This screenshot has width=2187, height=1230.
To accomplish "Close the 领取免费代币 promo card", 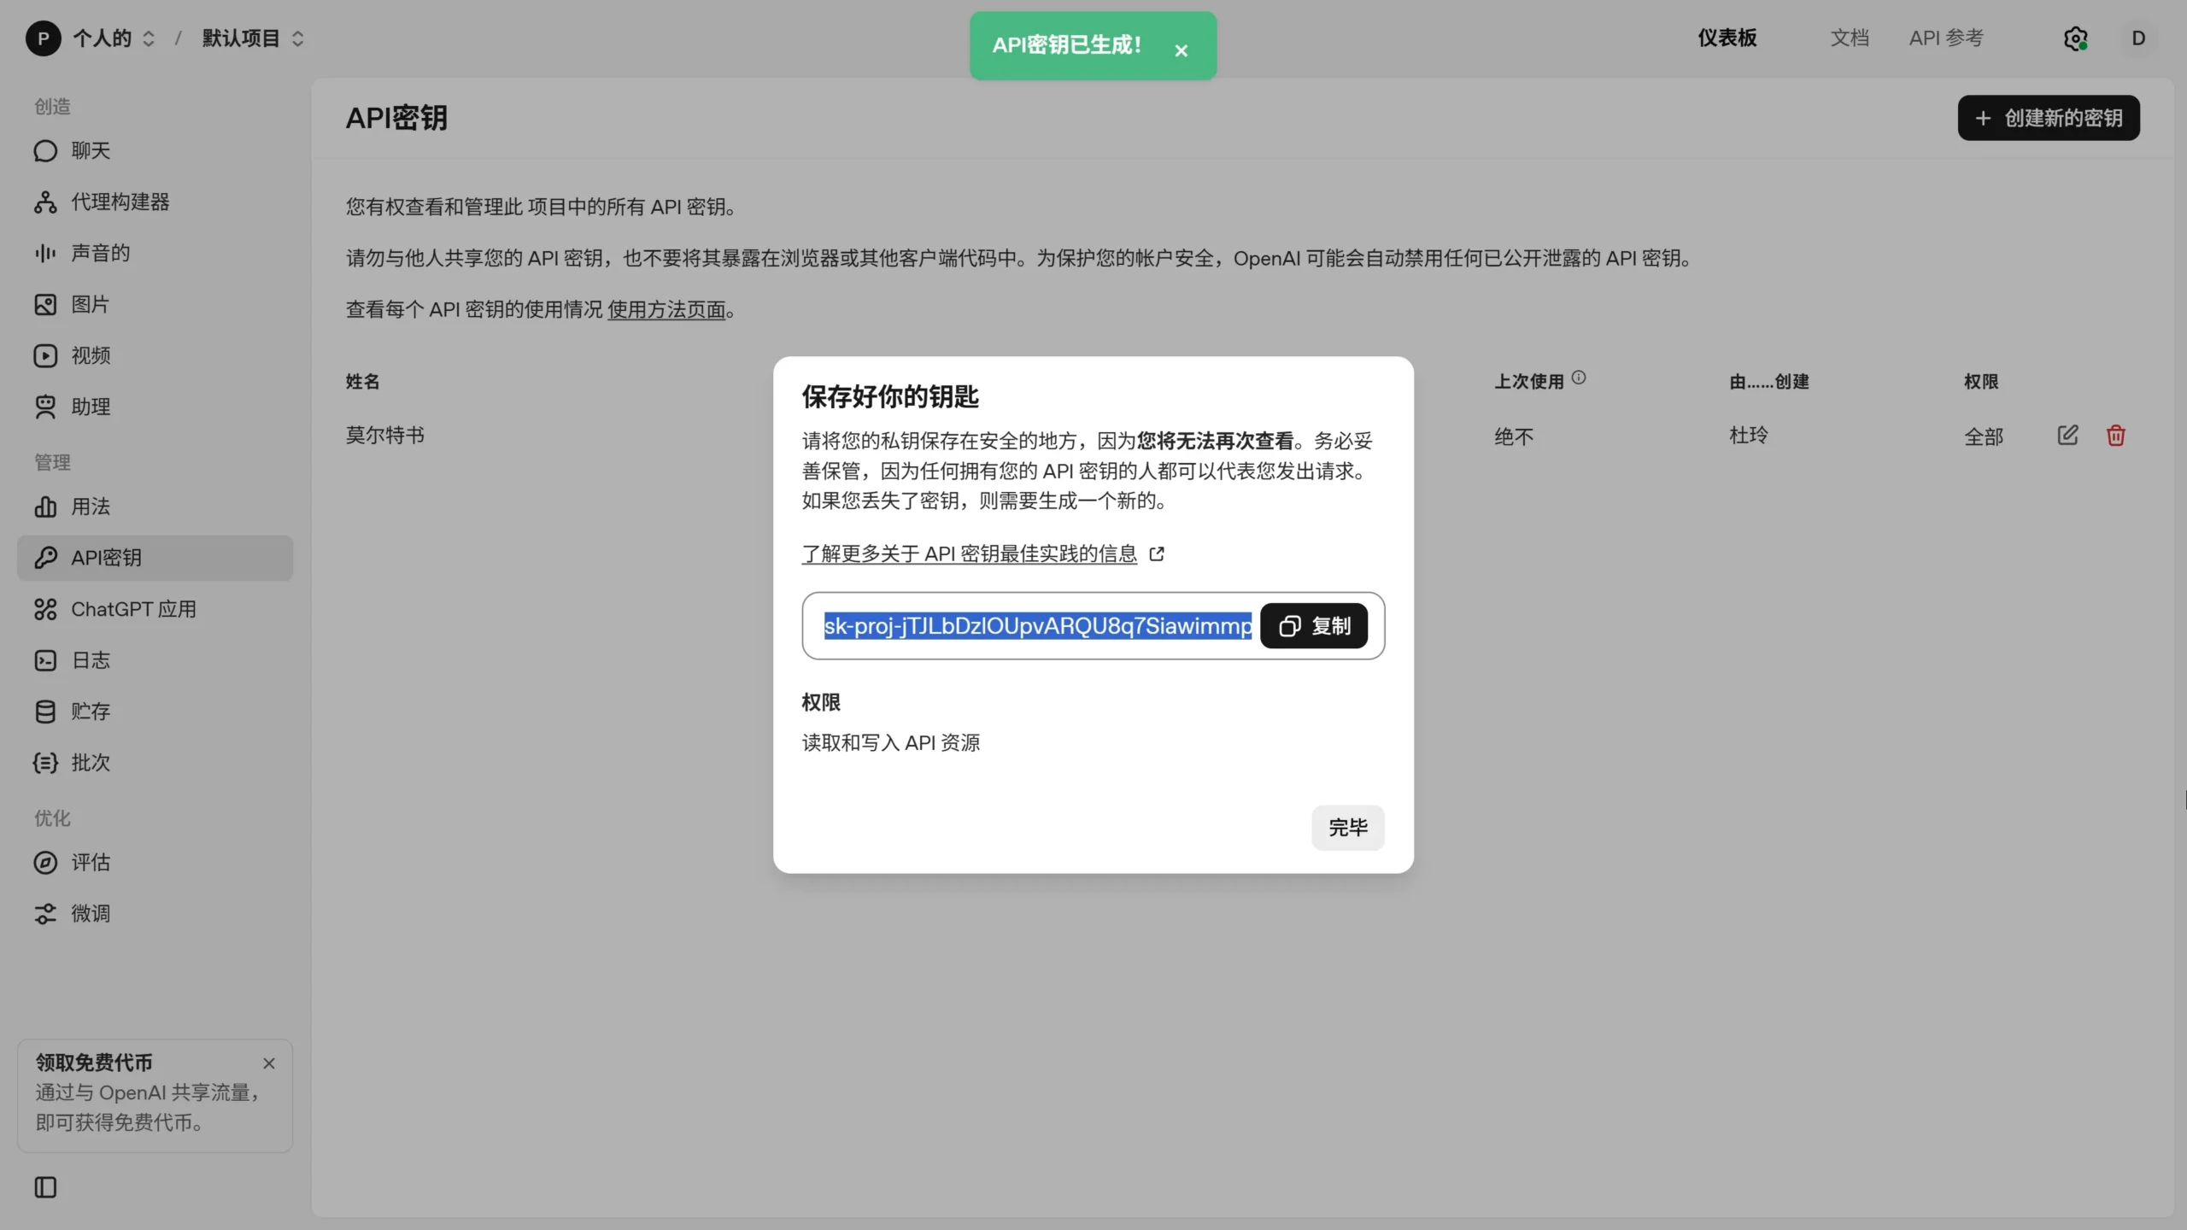I will 269,1063.
